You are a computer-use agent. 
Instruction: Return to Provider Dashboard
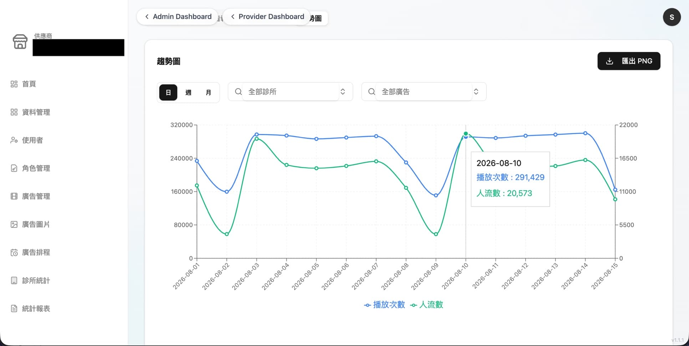pyautogui.click(x=267, y=17)
